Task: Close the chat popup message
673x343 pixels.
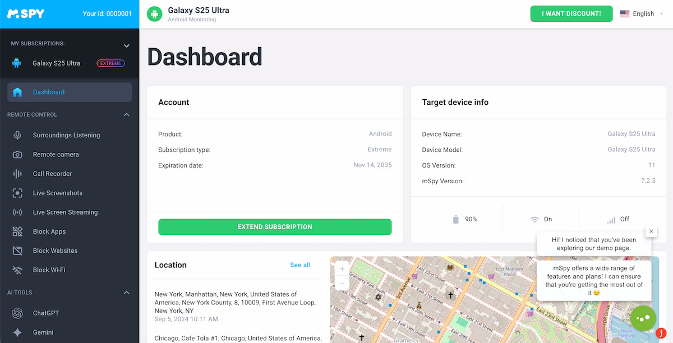Action: point(651,231)
